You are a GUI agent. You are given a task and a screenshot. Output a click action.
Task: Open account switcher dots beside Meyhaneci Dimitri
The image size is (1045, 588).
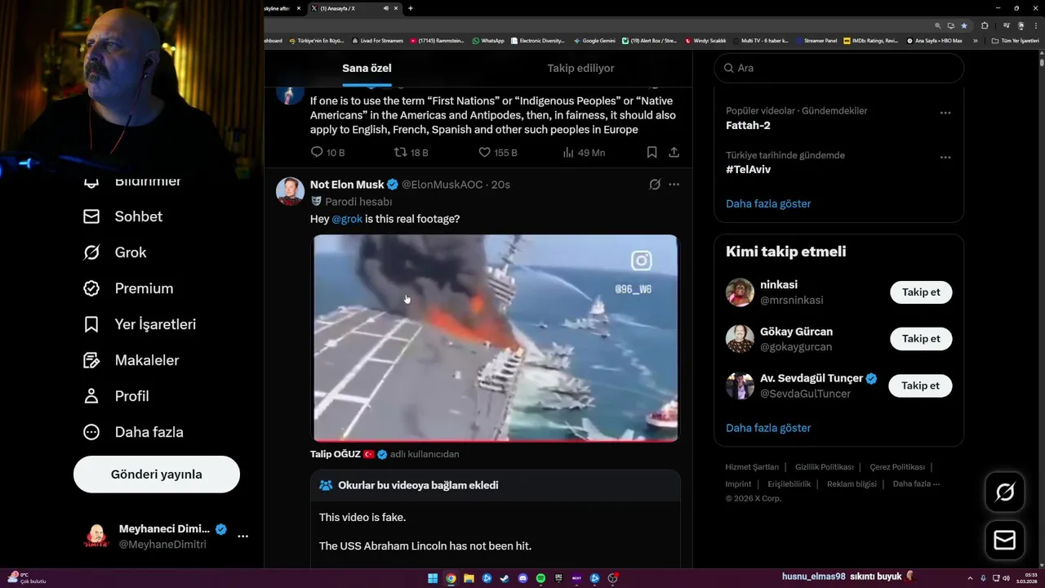coord(242,537)
